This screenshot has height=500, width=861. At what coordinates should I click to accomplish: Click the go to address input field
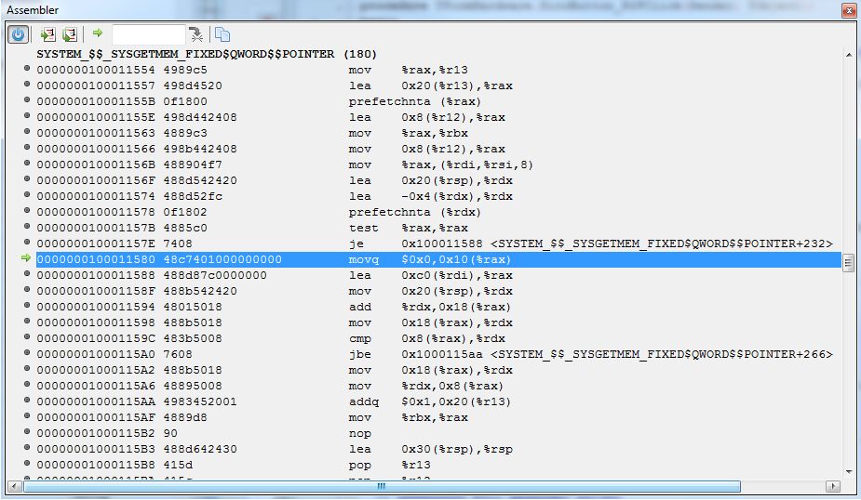(147, 34)
